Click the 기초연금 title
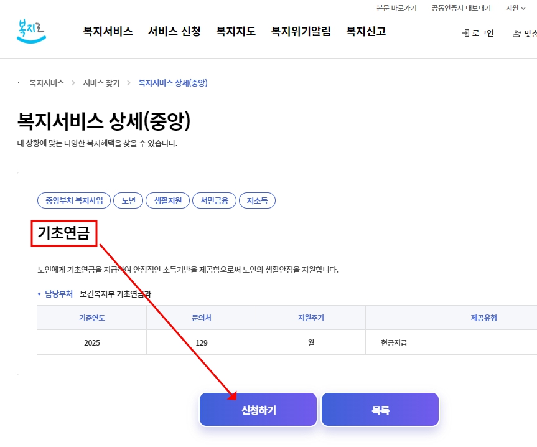Viewport: 537px width, 447px height. 63,233
